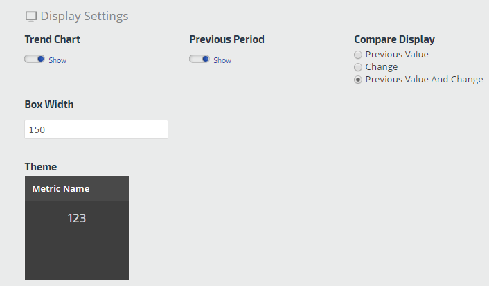
Task: Select the Previous Value radio button
Action: click(x=358, y=55)
